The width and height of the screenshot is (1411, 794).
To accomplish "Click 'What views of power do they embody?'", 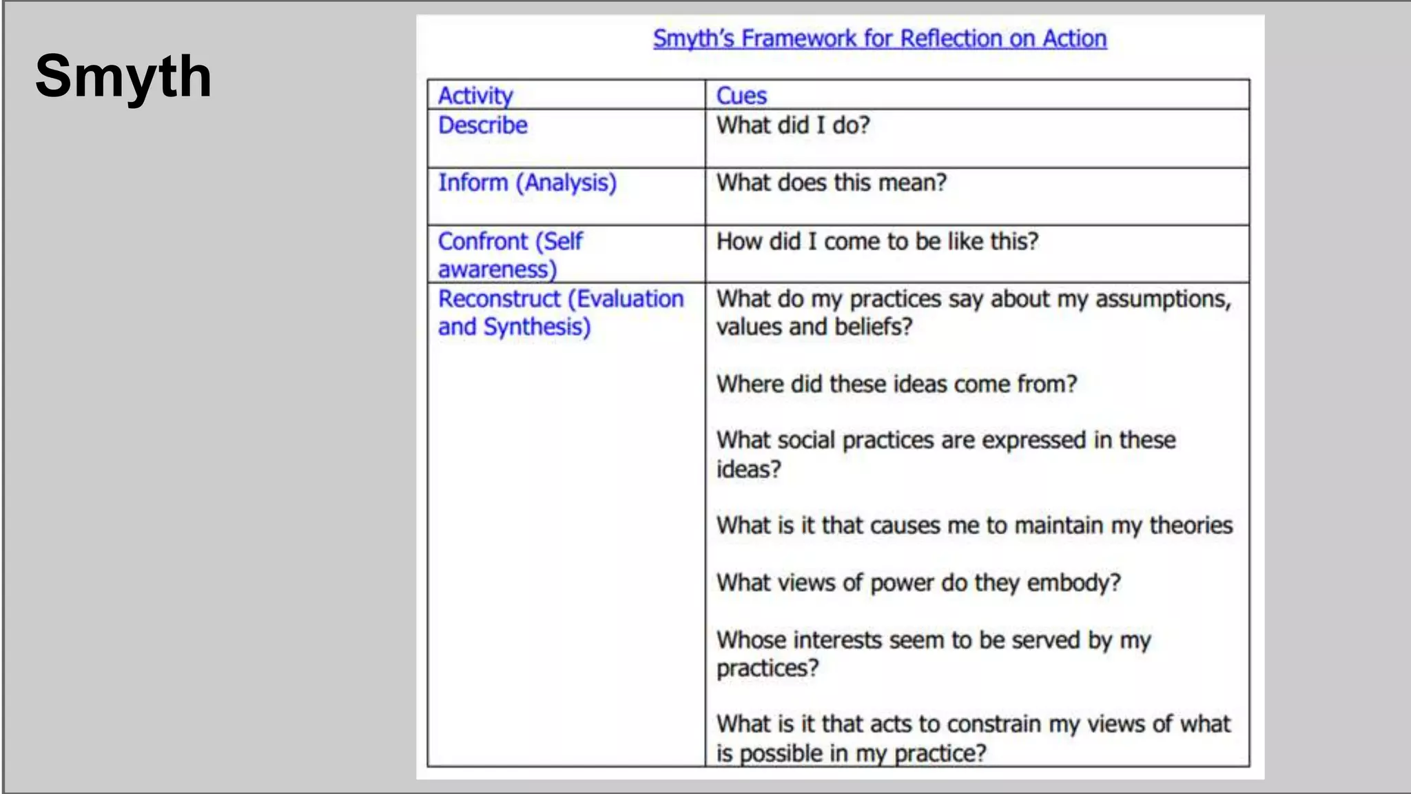I will tap(918, 583).
